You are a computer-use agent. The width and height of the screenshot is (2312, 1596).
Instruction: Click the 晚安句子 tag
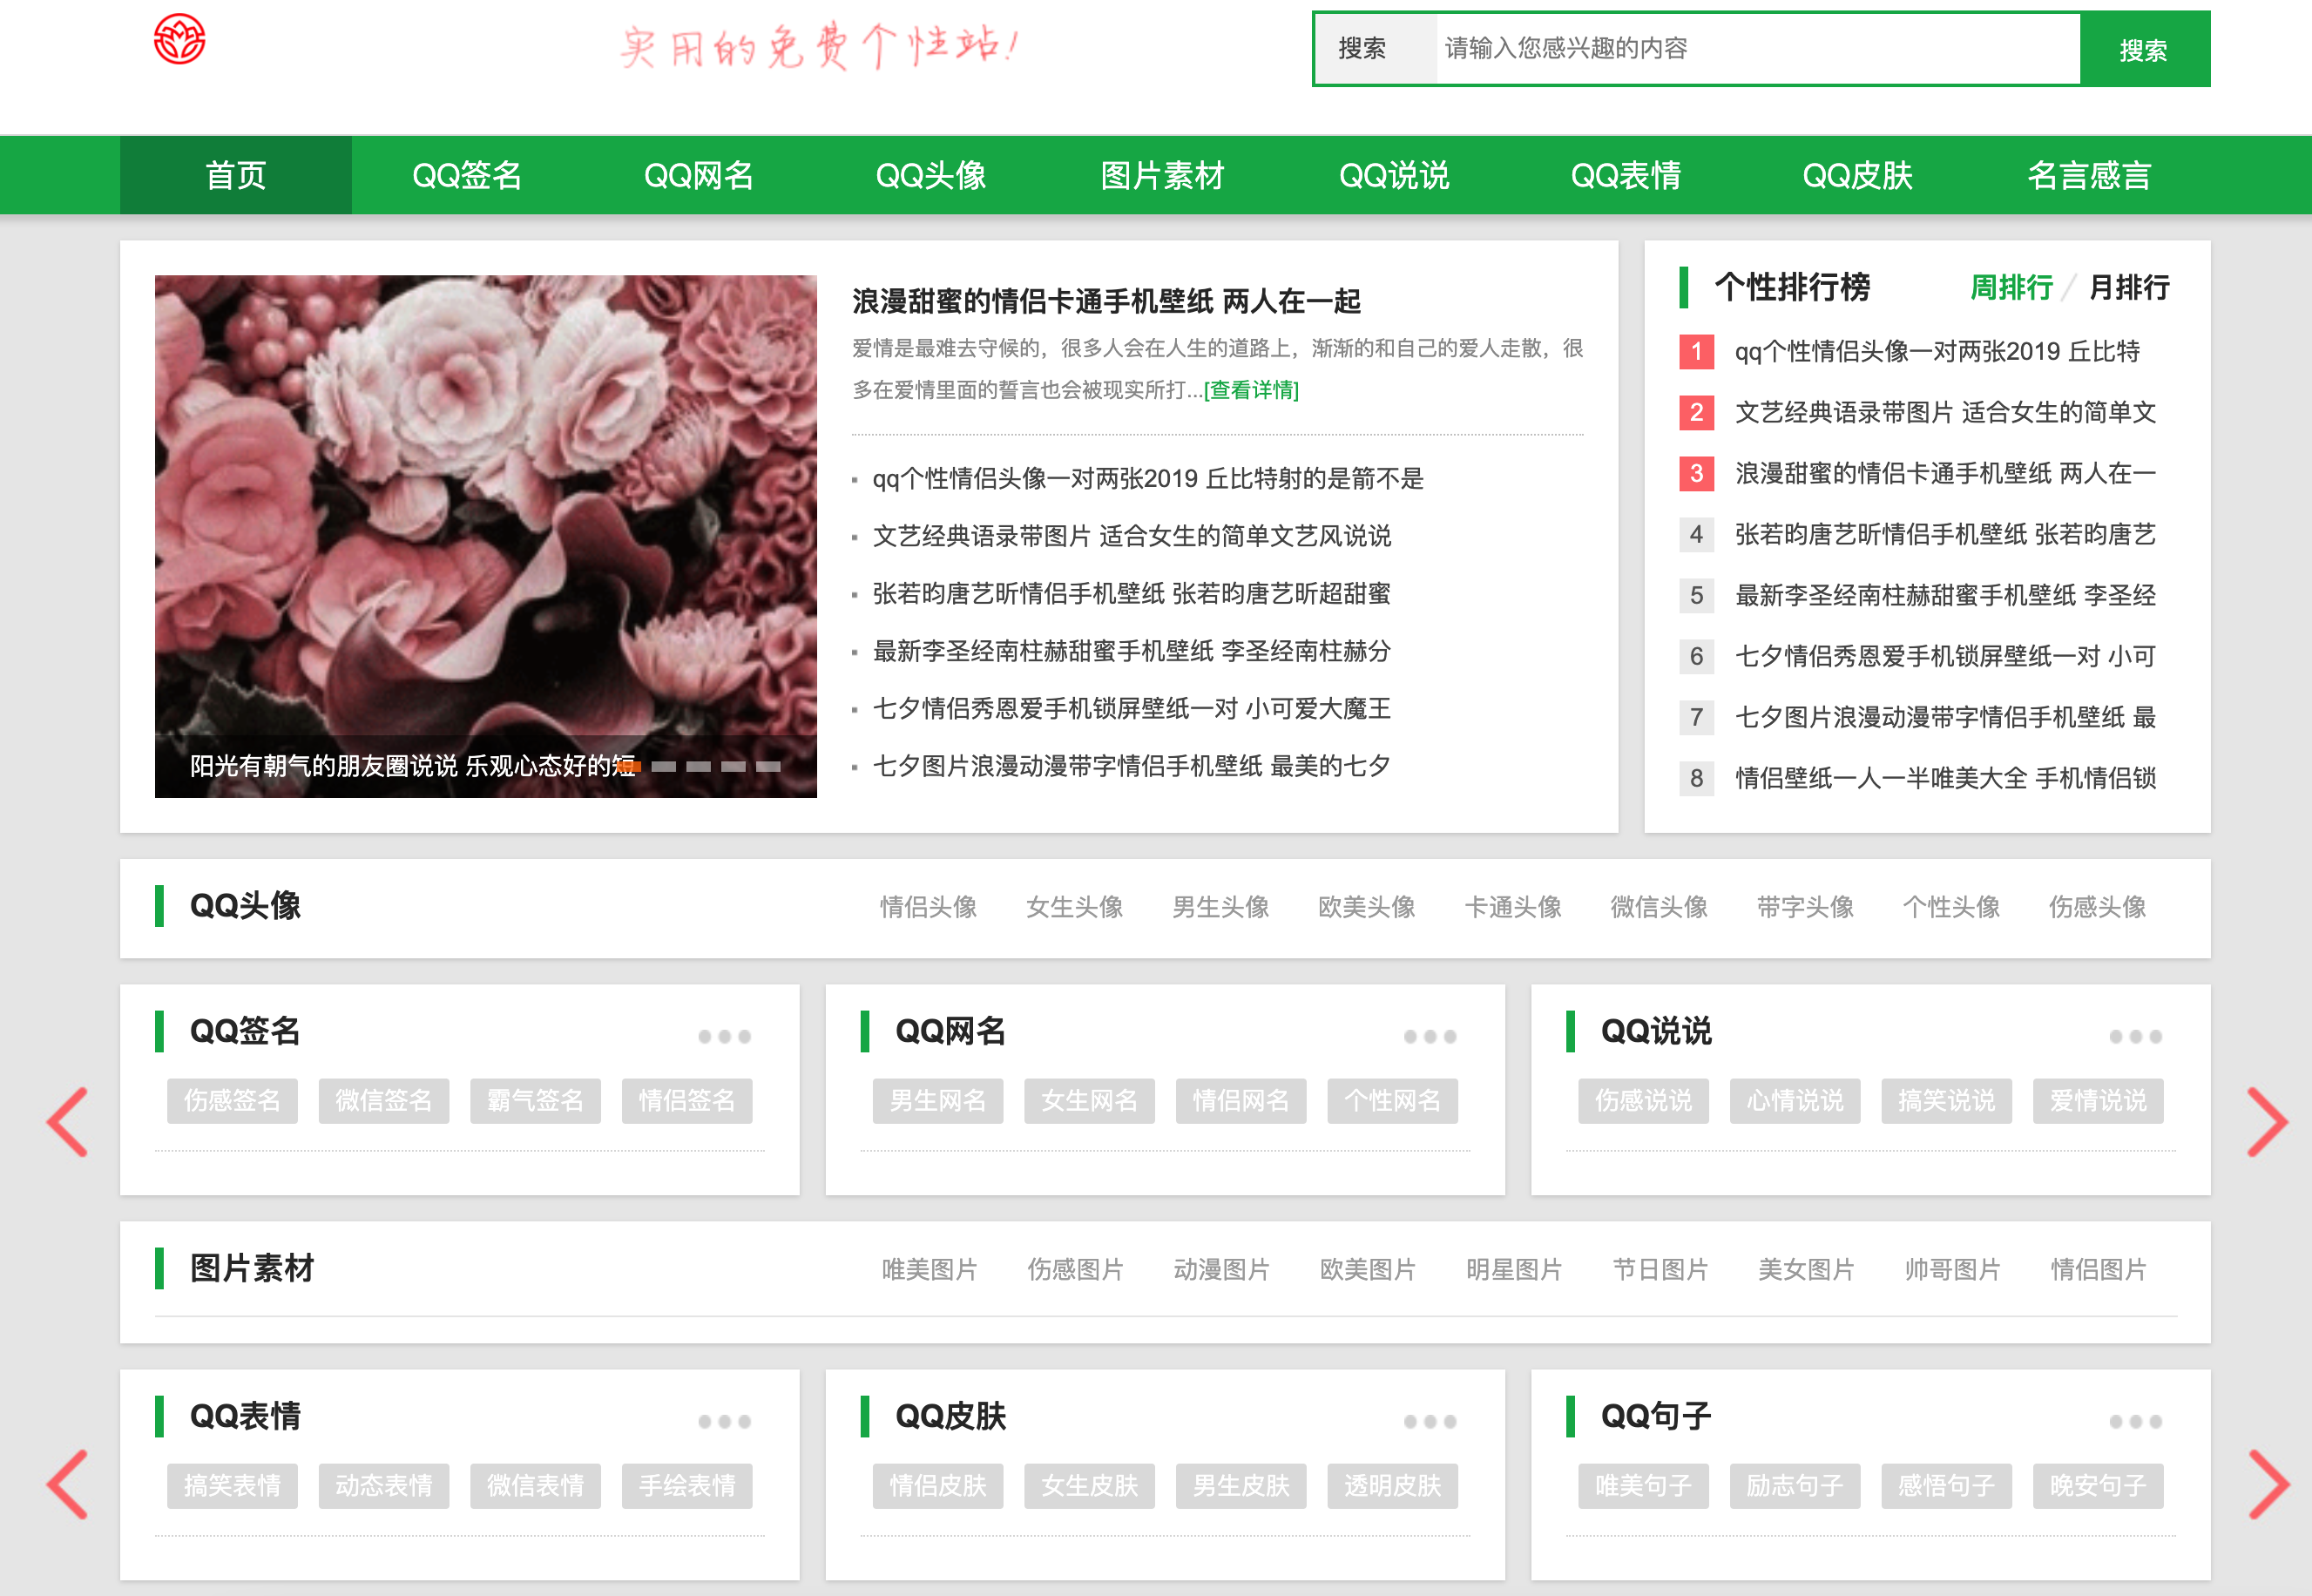point(2098,1485)
